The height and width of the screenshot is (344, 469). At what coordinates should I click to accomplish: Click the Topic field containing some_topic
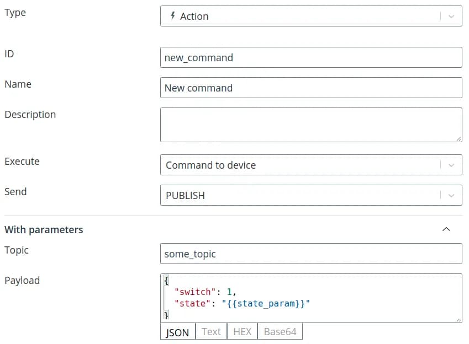(x=310, y=254)
